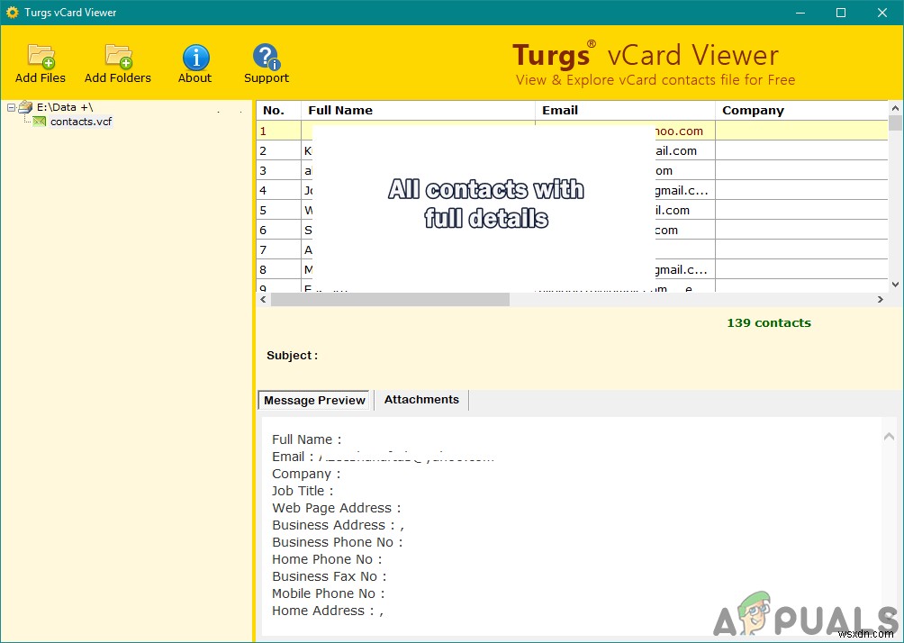The width and height of the screenshot is (904, 643).
Task: Switch to the Attachments tab
Action: [421, 400]
